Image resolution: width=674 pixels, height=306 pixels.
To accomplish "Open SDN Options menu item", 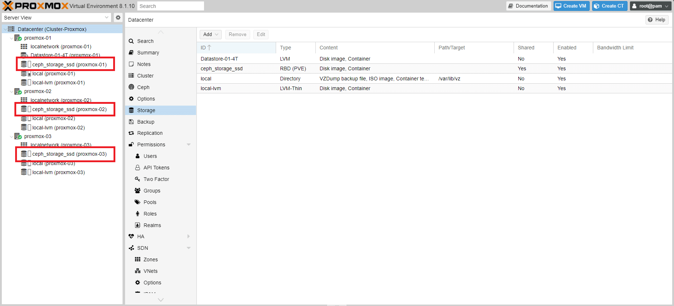I will pos(160,283).
